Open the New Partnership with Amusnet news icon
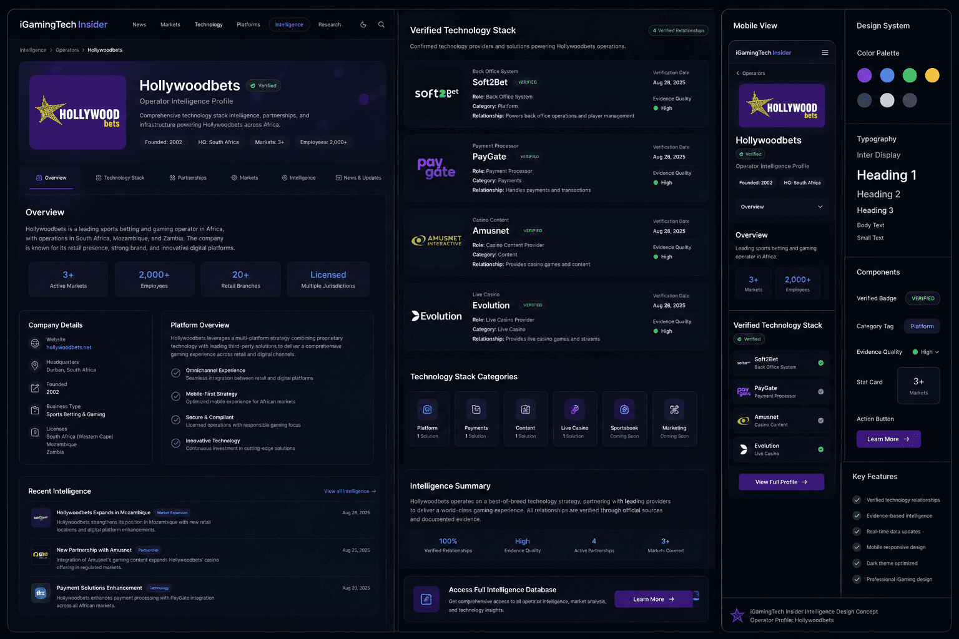The width and height of the screenshot is (959, 639). 41,555
